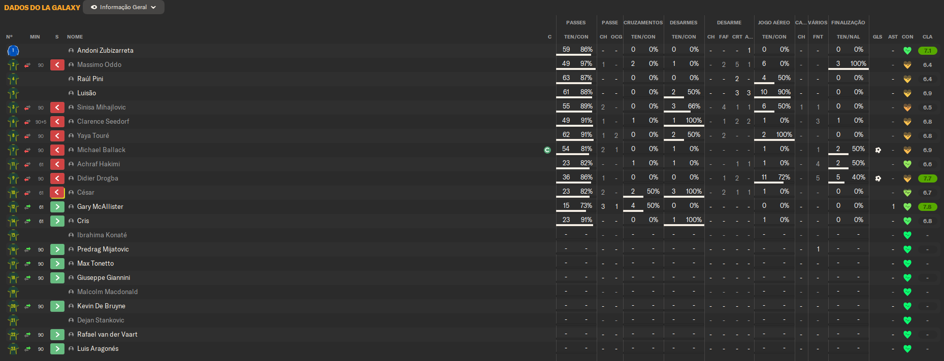This screenshot has width=944, height=361.
Task: Open the Informação Geral view dropdown
Action: point(123,7)
